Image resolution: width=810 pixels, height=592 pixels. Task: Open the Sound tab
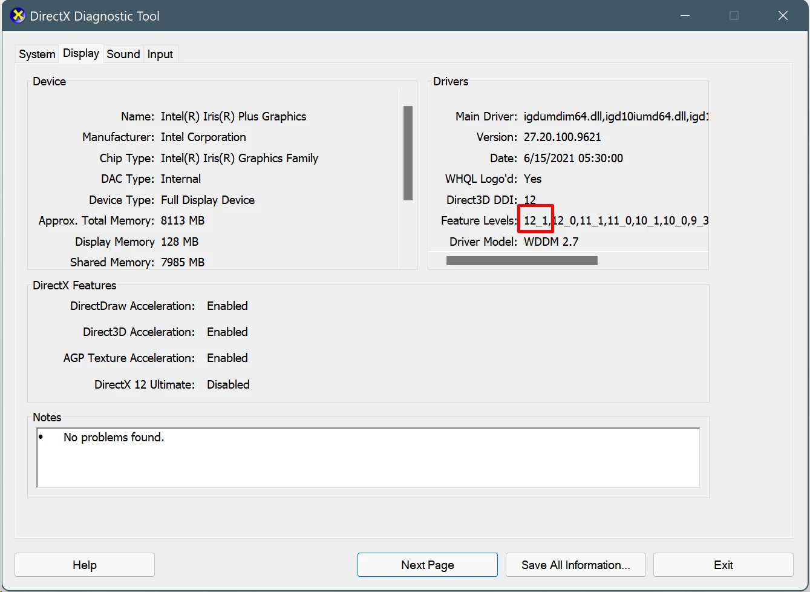tap(123, 54)
